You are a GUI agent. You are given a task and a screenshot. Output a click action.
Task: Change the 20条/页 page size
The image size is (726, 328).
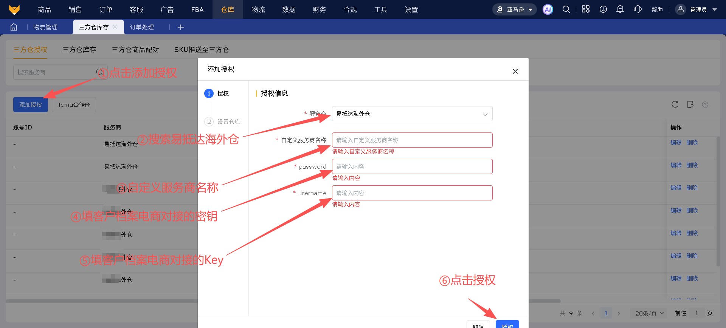650,313
